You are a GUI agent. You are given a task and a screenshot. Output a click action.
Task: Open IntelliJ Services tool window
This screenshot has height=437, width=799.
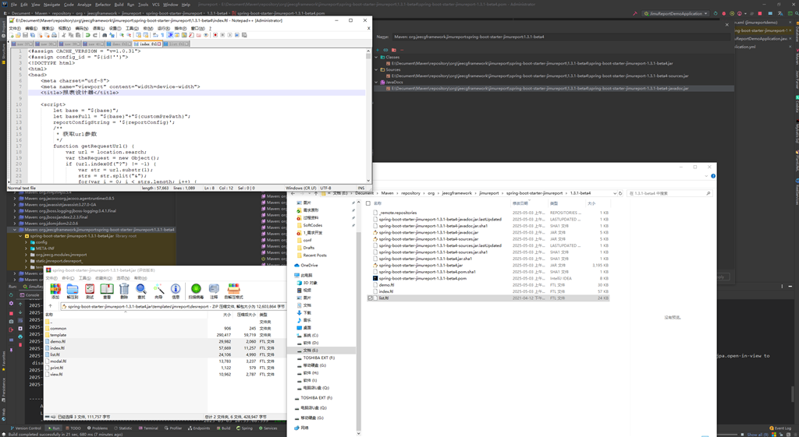pos(268,428)
